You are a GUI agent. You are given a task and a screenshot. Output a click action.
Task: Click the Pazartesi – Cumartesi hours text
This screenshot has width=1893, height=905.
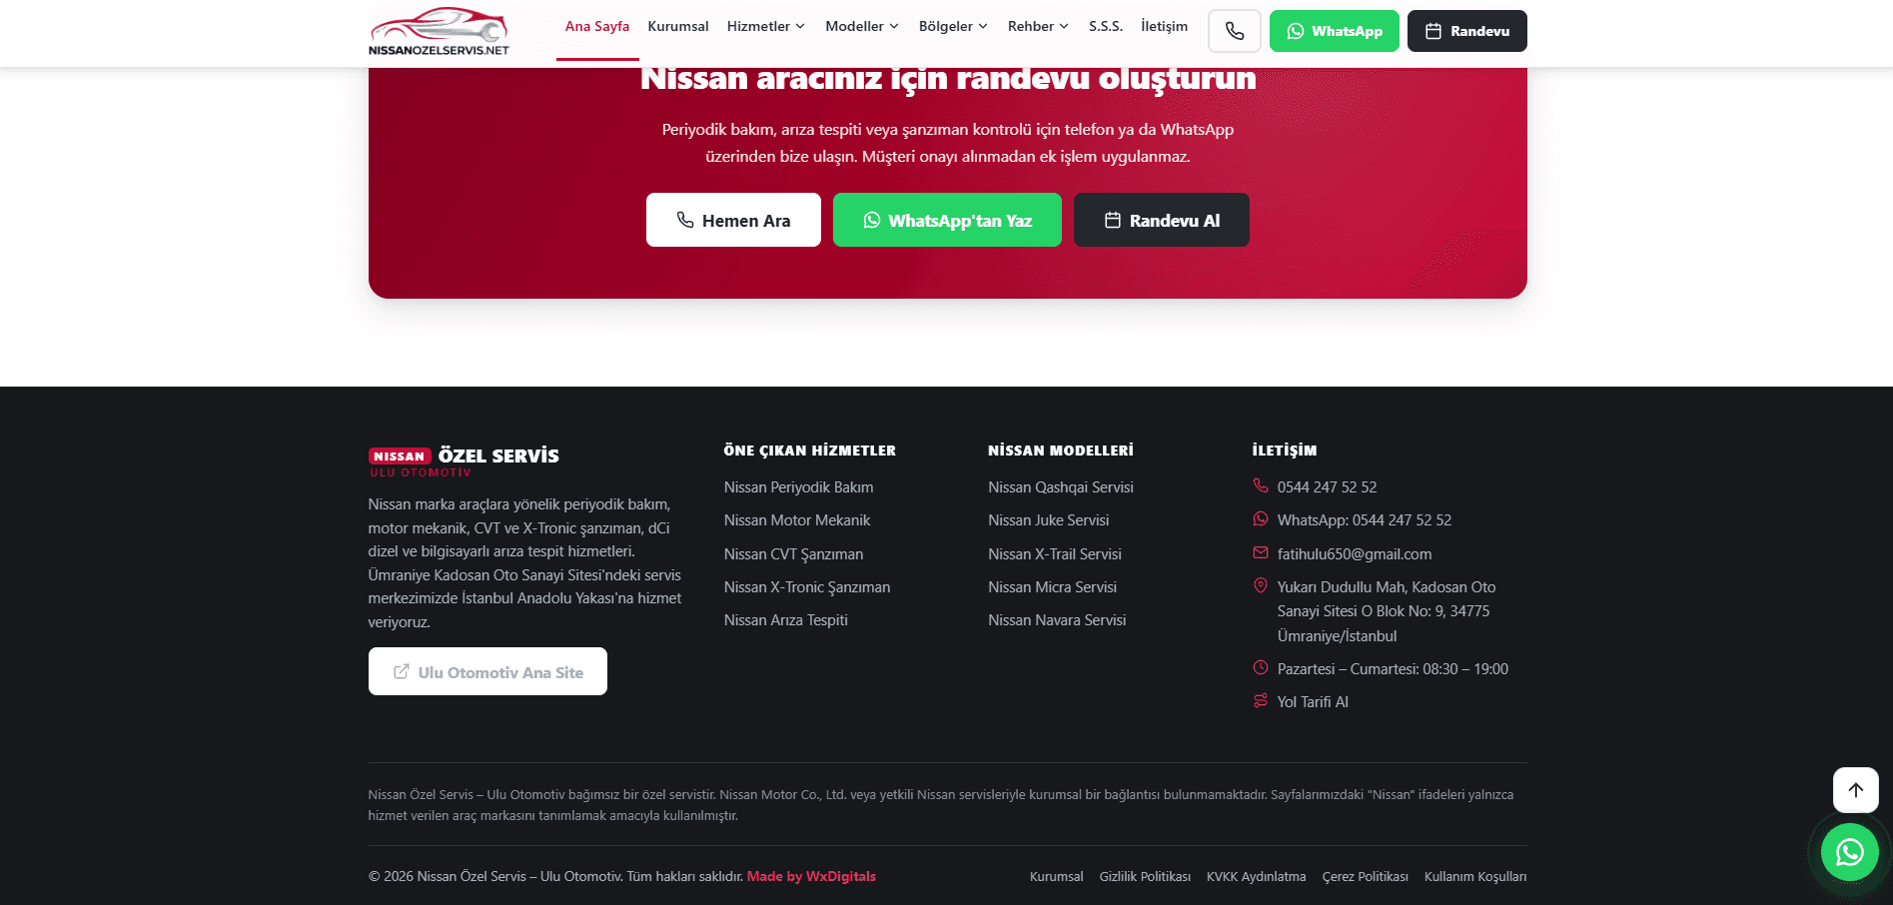click(x=1393, y=669)
